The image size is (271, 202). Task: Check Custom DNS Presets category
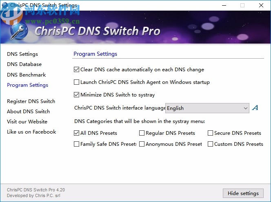point(210,144)
